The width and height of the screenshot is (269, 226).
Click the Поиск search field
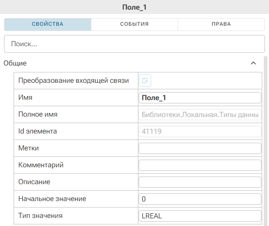[134, 44]
